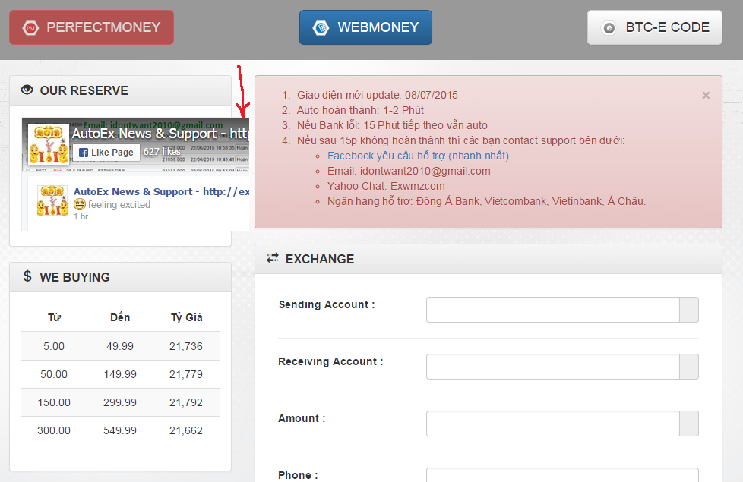Screen dimensions: 743x482
Task: Click the OUR RESERVE panel heading
Action: (x=84, y=90)
